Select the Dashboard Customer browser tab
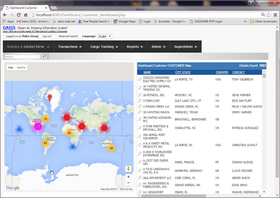Screen dimensions: 280x198 click(26, 8)
